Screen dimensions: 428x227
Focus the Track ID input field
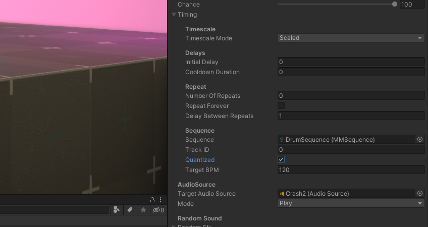tap(351, 150)
